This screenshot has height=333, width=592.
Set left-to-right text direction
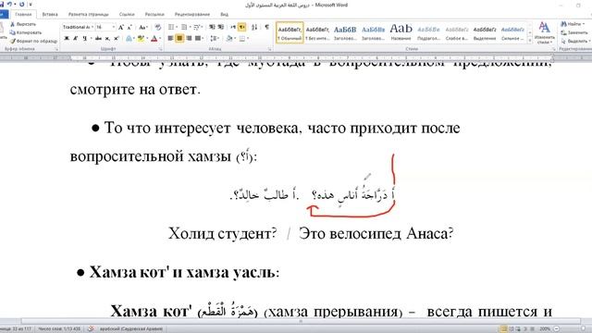pyautogui.click(x=233, y=27)
